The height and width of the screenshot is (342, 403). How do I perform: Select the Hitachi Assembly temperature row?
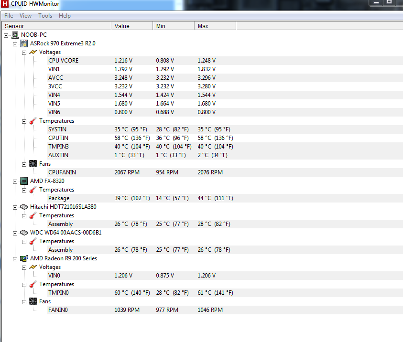point(225,224)
